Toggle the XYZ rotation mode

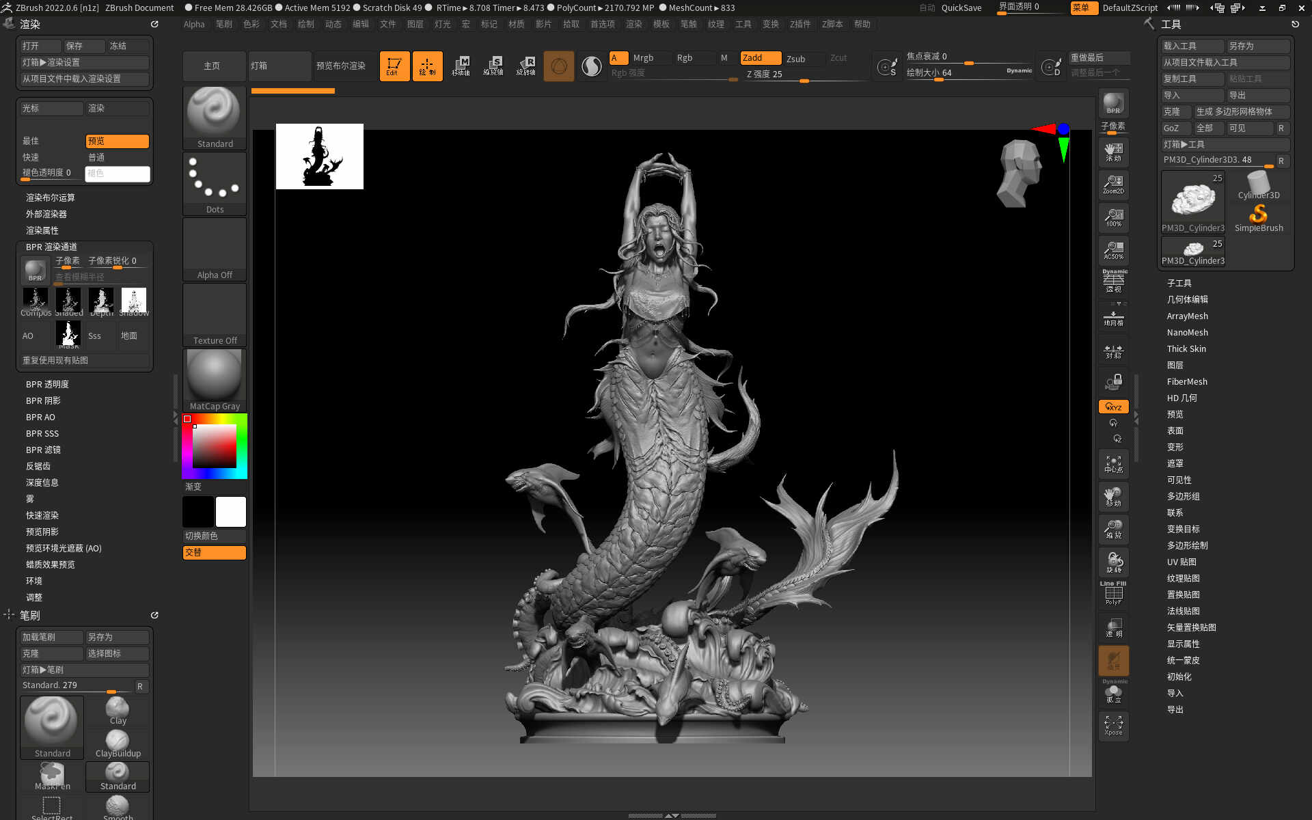click(x=1113, y=407)
